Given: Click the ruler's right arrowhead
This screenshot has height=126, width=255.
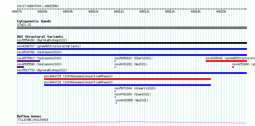Looking at the screenshot, I should 246,9.
